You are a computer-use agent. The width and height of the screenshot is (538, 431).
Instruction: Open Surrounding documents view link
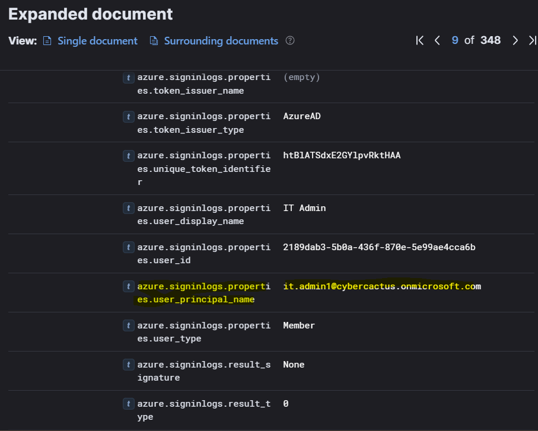221,41
